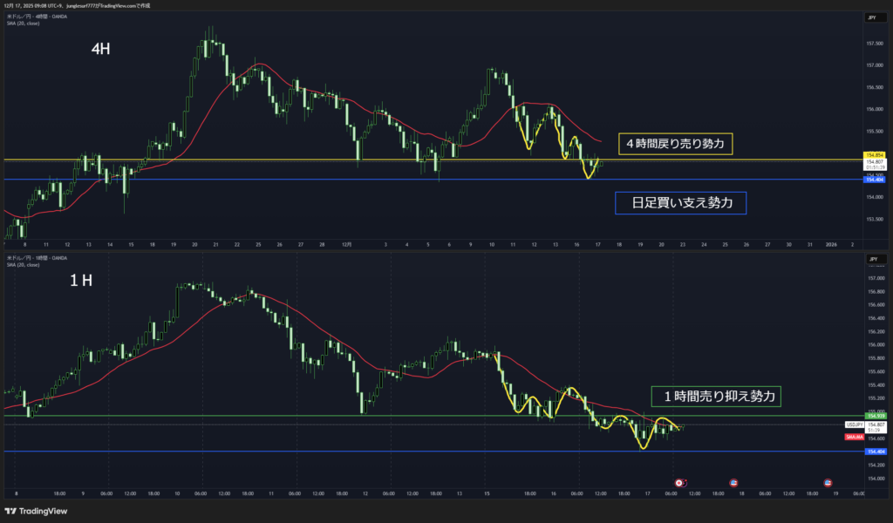Image resolution: width=893 pixels, height=523 pixels.
Task: Click the US flag event marker before 19
Action: 828,482
